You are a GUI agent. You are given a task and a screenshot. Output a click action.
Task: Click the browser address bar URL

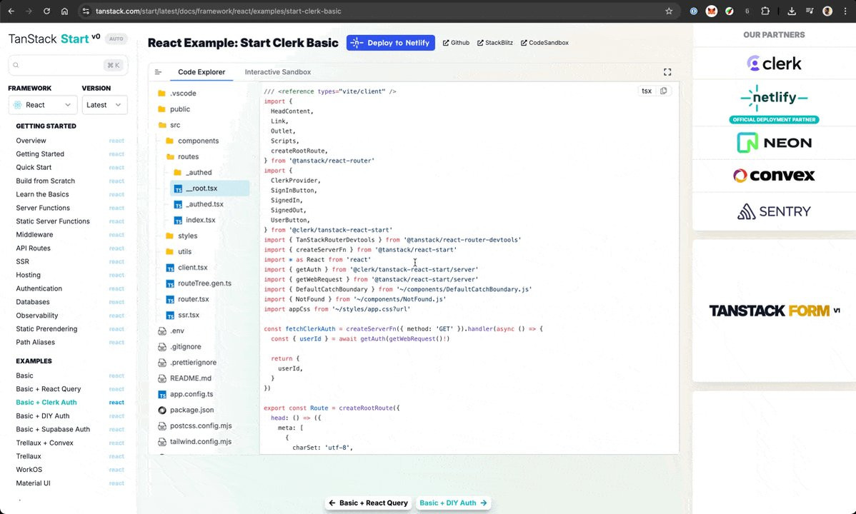[x=219, y=11]
